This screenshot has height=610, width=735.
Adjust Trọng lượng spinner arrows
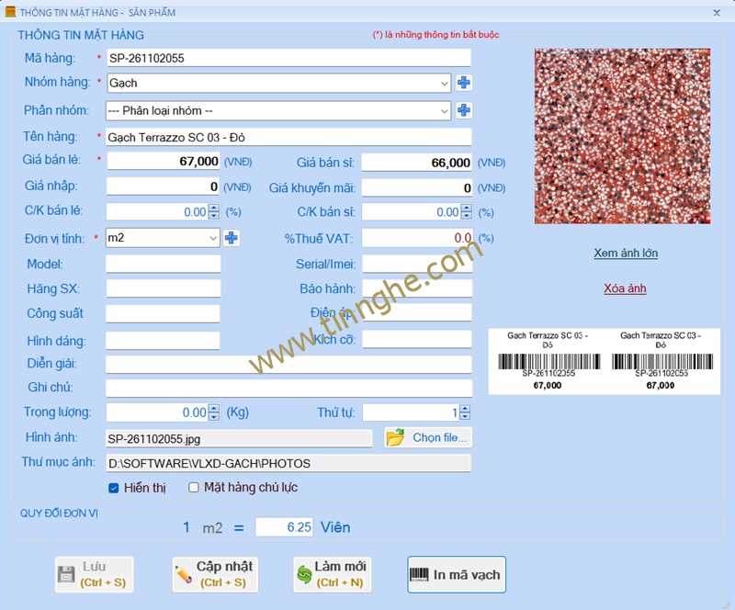click(214, 412)
